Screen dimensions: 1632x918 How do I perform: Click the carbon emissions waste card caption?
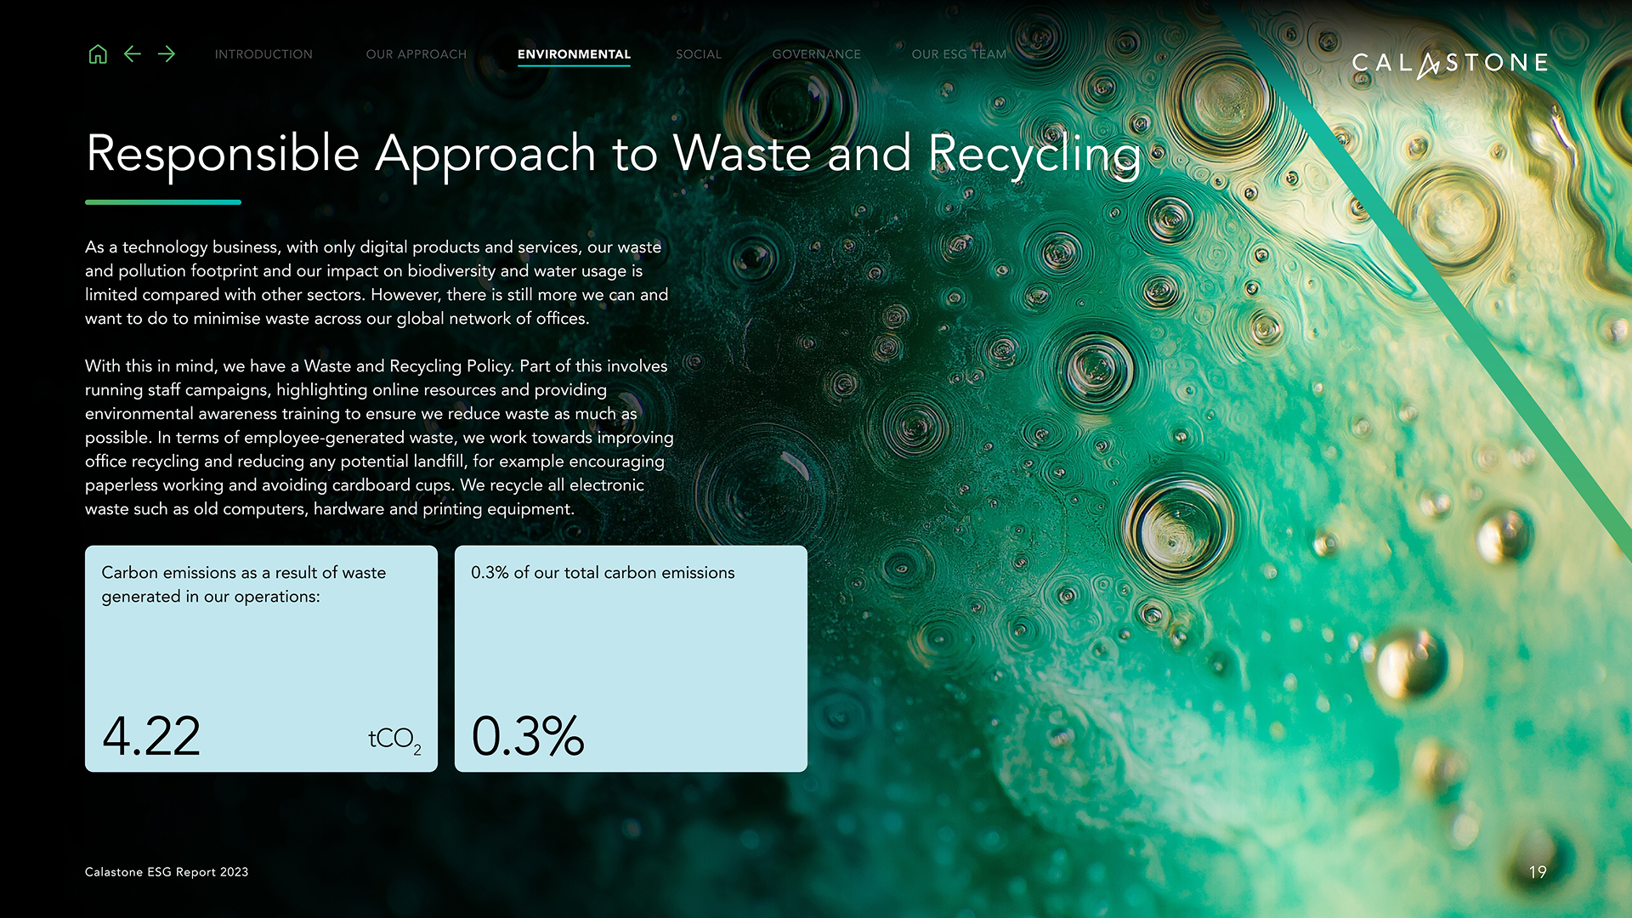click(x=244, y=584)
